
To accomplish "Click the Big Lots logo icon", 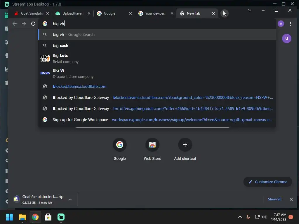I will [x=45, y=58].
